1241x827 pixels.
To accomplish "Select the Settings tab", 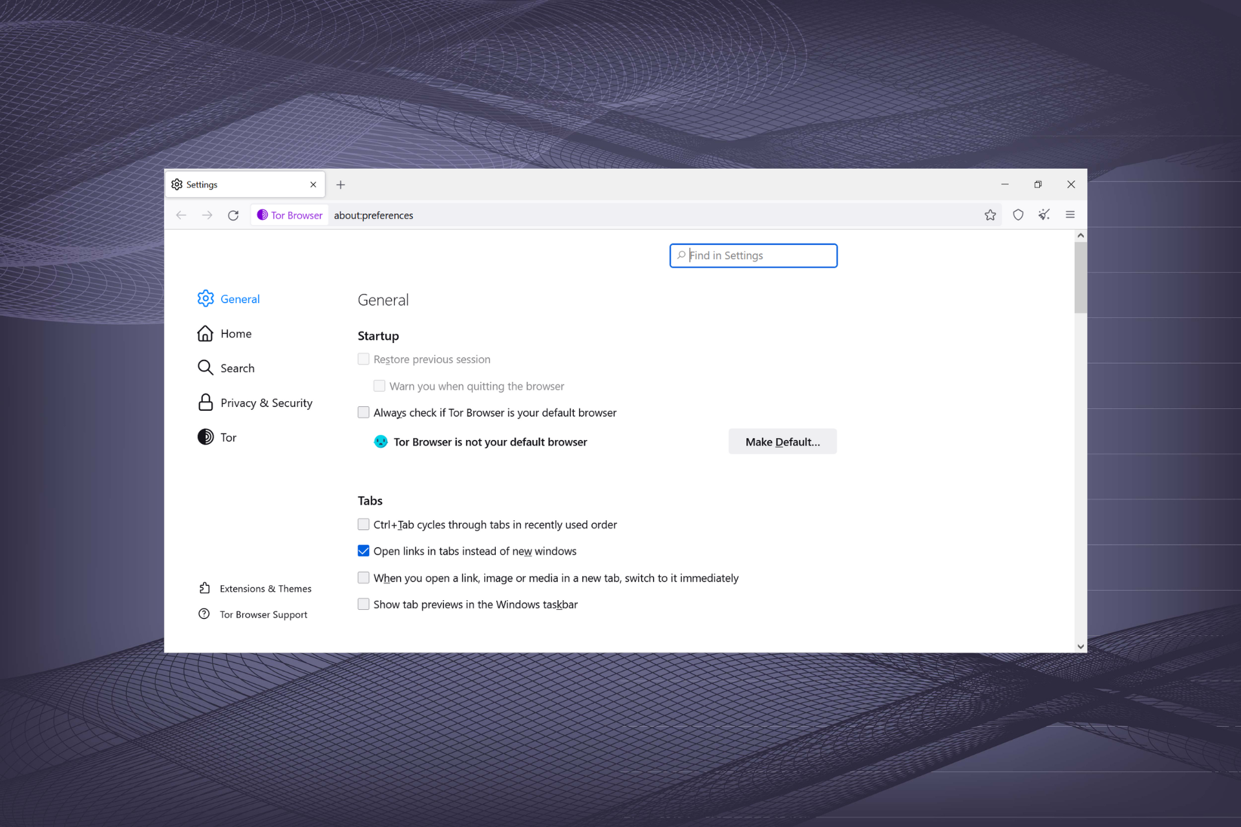I will (245, 185).
